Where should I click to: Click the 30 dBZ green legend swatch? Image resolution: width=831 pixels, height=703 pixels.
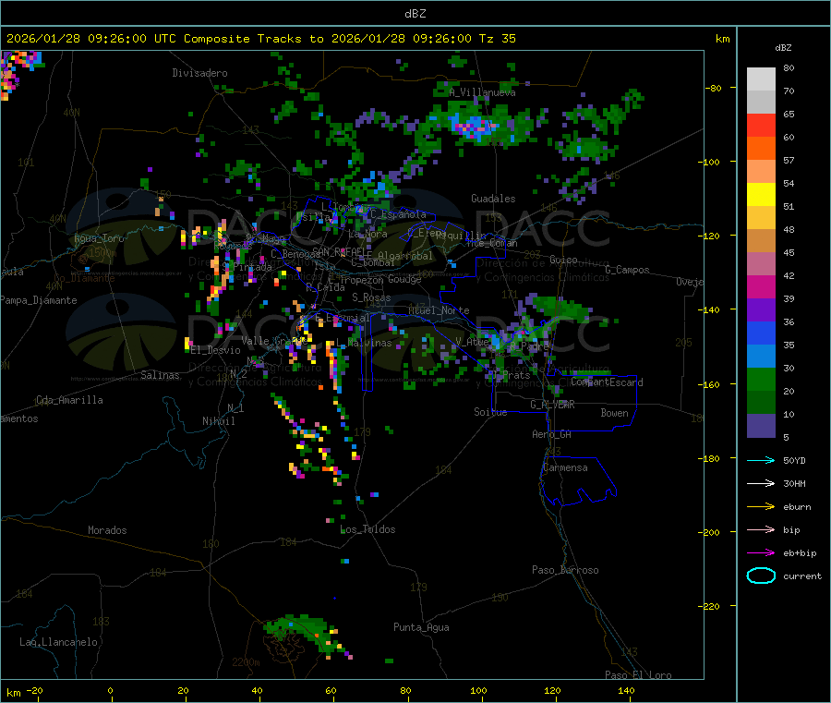click(761, 379)
